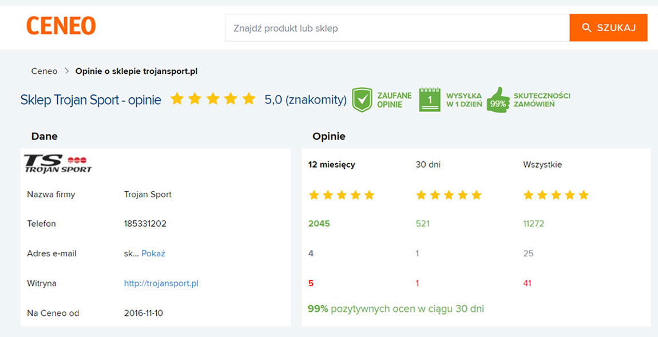Viewport: 658px width, 337px height.
Task: Click the star rating beside shop title
Action: click(x=213, y=99)
